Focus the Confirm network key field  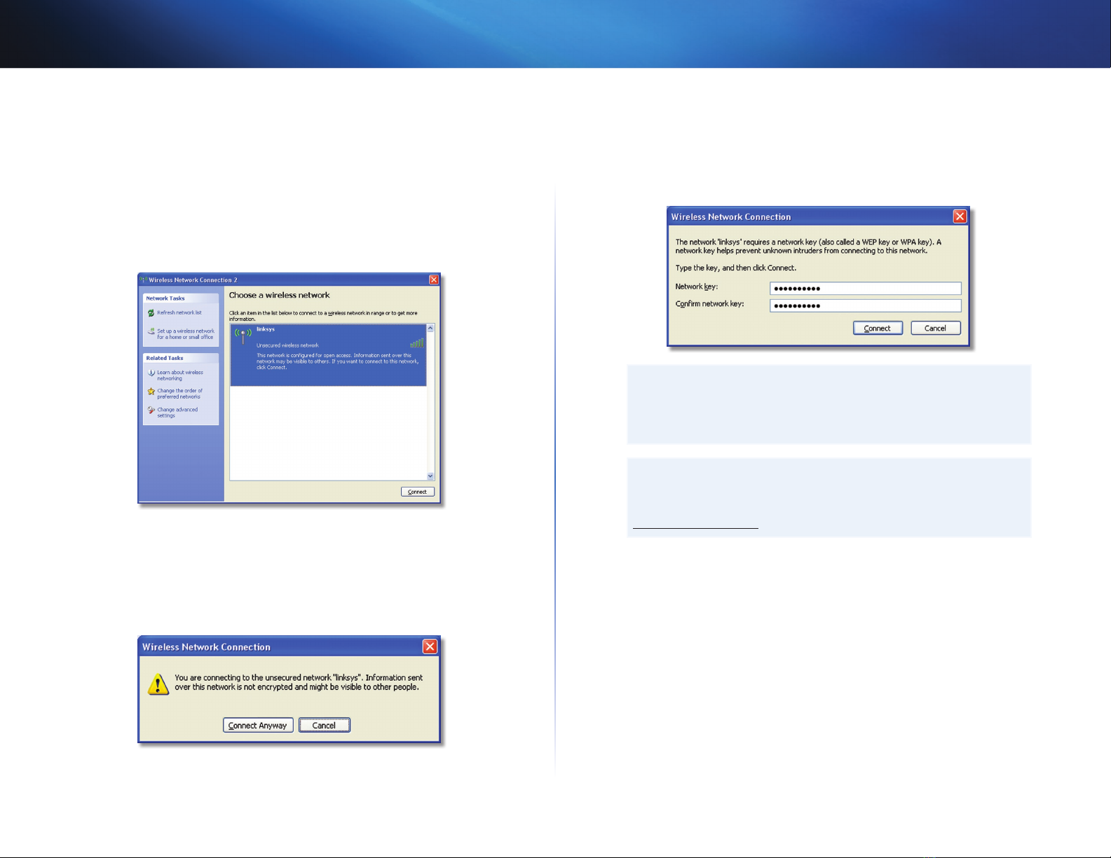click(865, 305)
